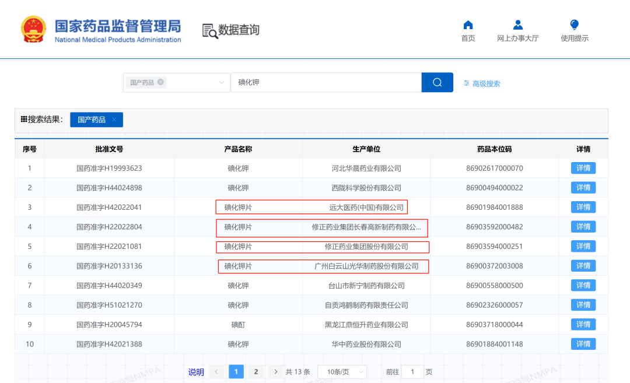The image size is (630, 383).
Task: Dismiss the 国产药品 tag in 搜索结果 bar
Action: pyautogui.click(x=115, y=120)
